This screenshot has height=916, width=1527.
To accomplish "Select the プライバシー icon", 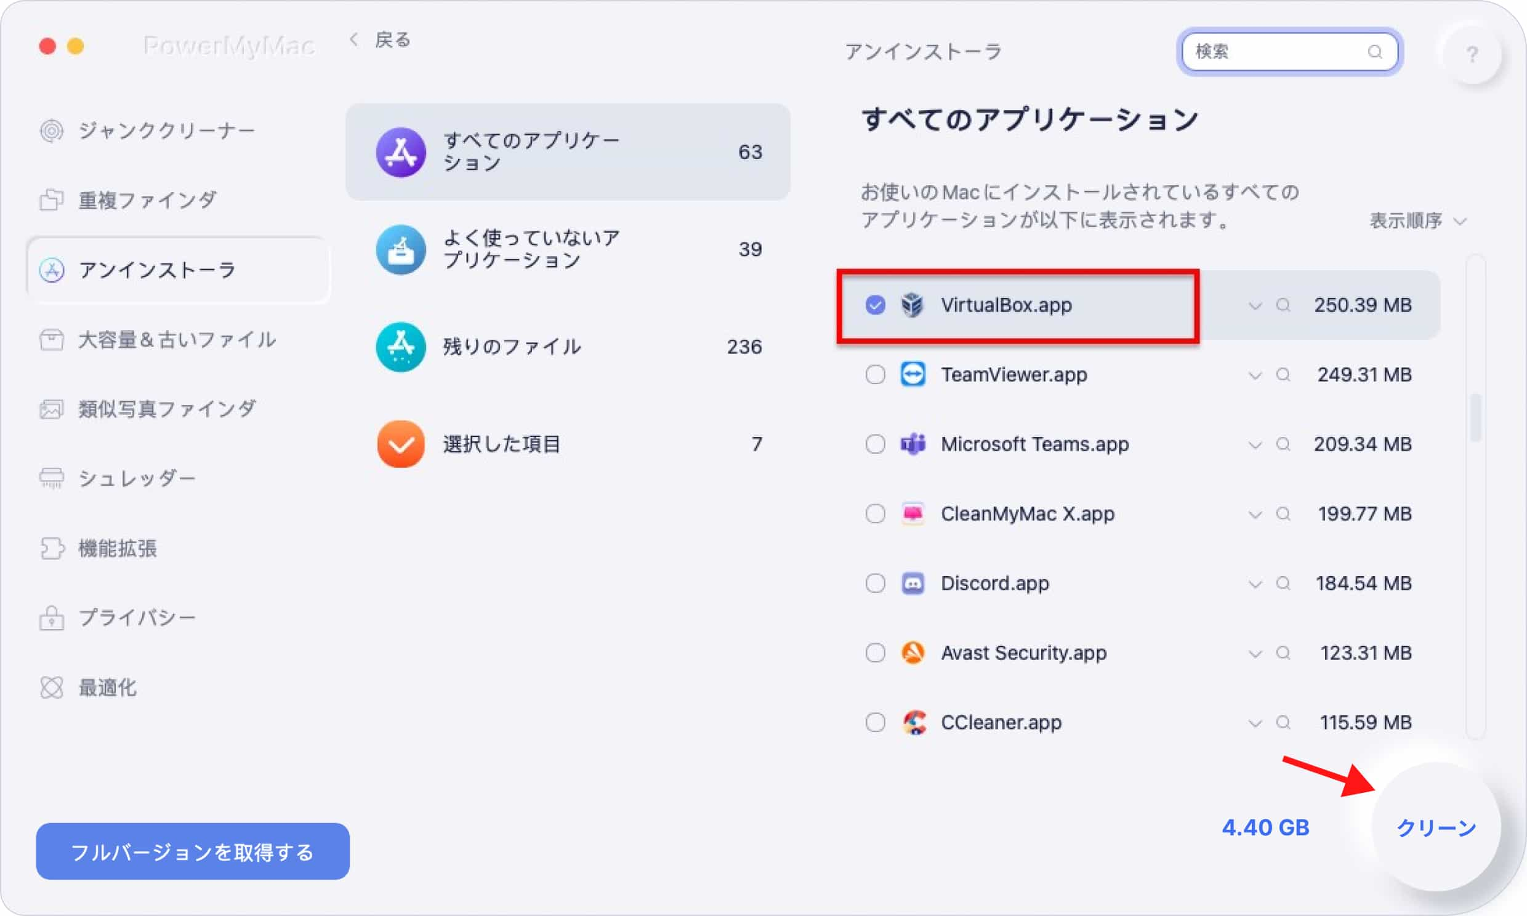I will (51, 617).
